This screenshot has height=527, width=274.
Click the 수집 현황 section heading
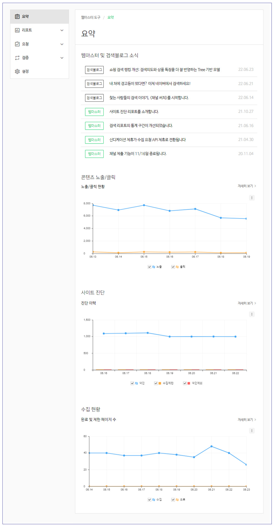pos(91,409)
